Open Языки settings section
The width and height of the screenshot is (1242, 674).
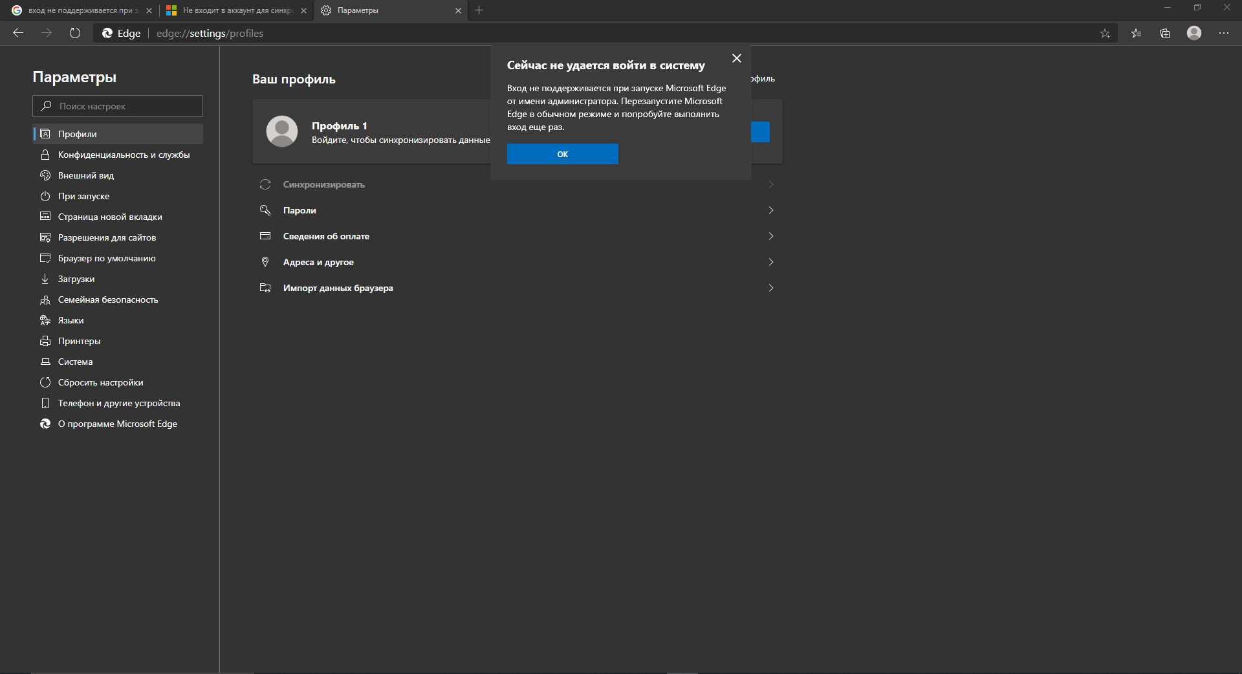[118, 320]
